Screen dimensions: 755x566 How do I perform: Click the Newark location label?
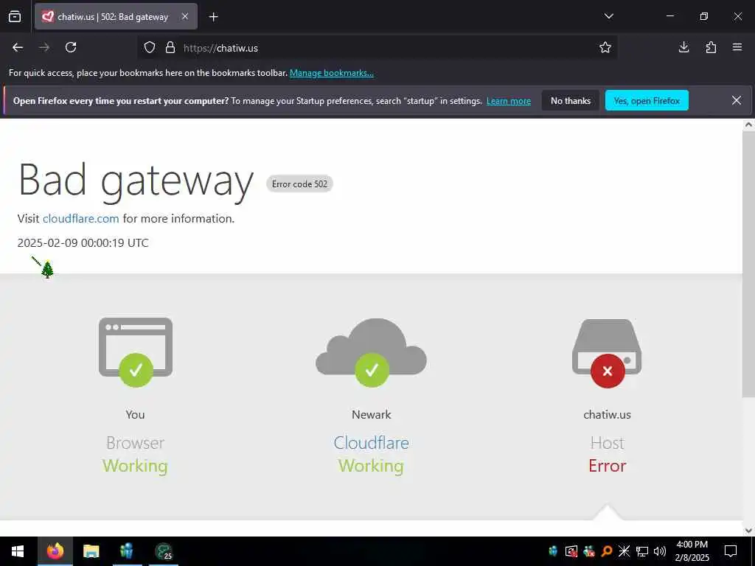click(372, 414)
